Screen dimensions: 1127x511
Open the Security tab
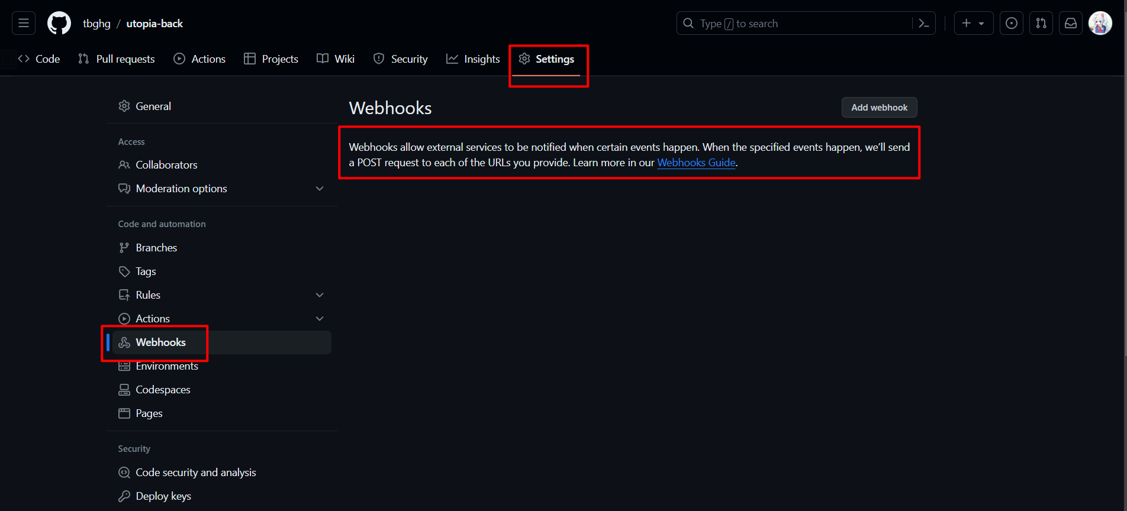pos(401,59)
